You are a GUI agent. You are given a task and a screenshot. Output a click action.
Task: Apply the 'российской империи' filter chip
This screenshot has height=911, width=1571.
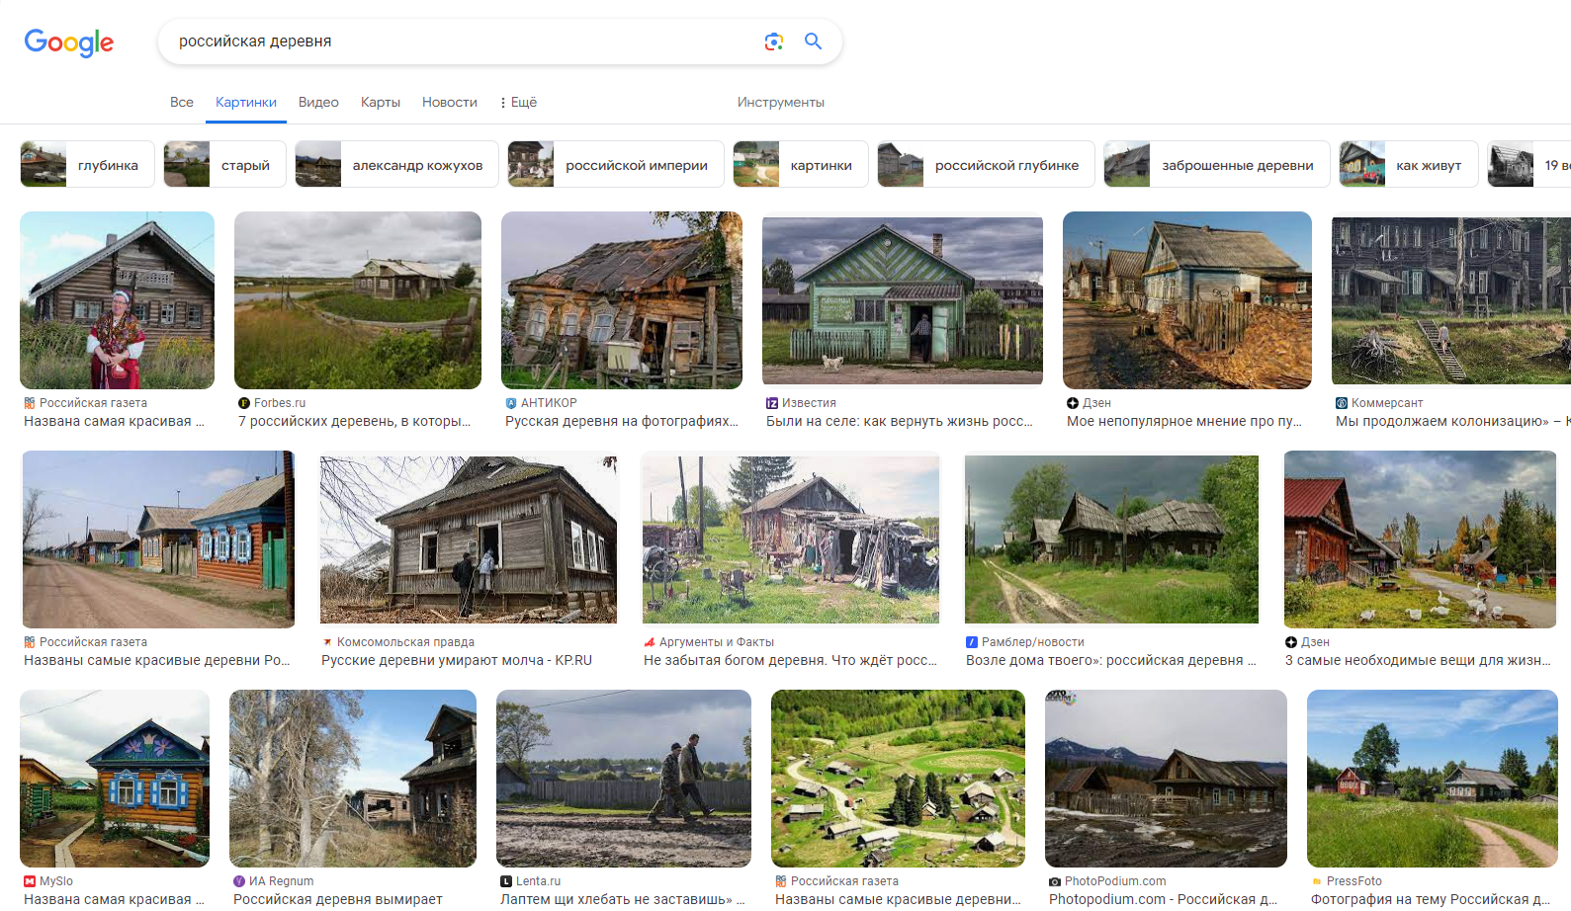pos(616,165)
